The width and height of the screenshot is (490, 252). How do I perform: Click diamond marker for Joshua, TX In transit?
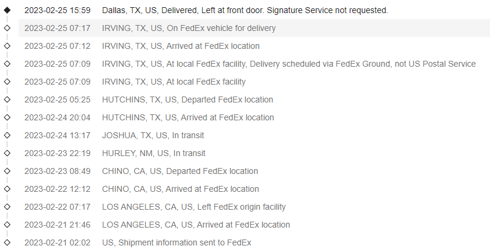(7, 135)
